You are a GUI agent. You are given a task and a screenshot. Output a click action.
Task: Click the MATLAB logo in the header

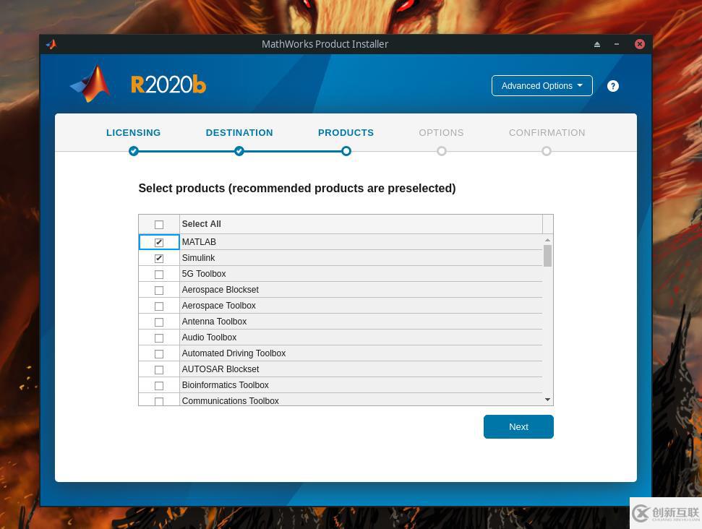(x=91, y=84)
